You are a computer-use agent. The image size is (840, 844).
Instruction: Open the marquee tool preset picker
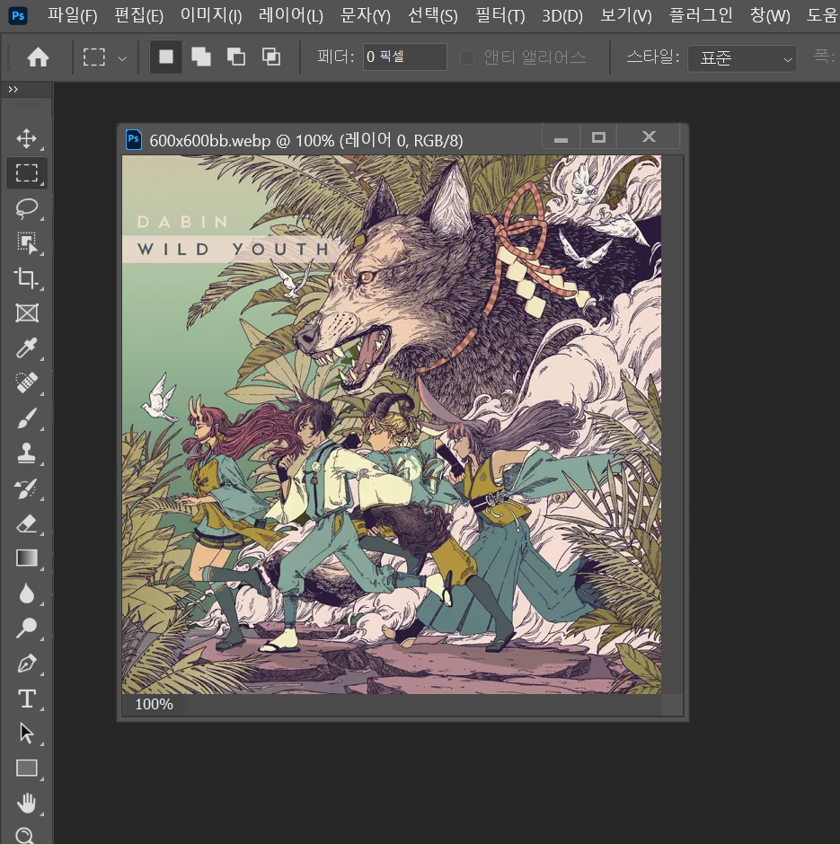(x=122, y=58)
